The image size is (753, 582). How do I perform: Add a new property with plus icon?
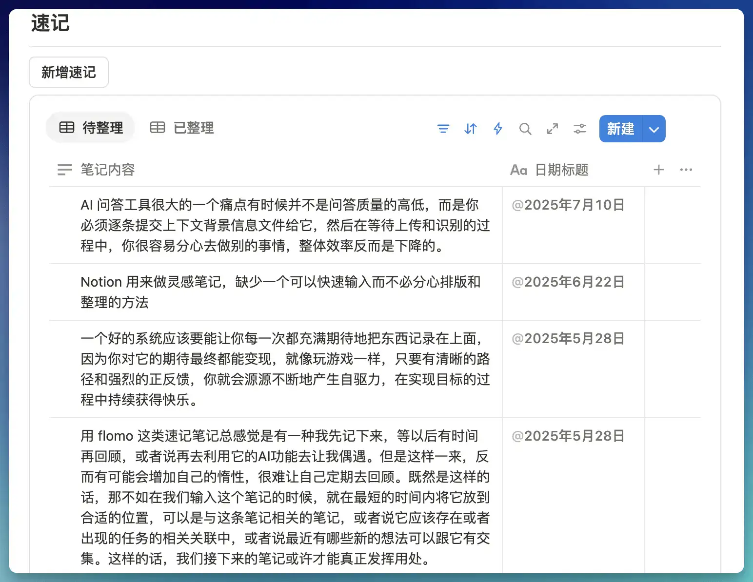pos(658,170)
